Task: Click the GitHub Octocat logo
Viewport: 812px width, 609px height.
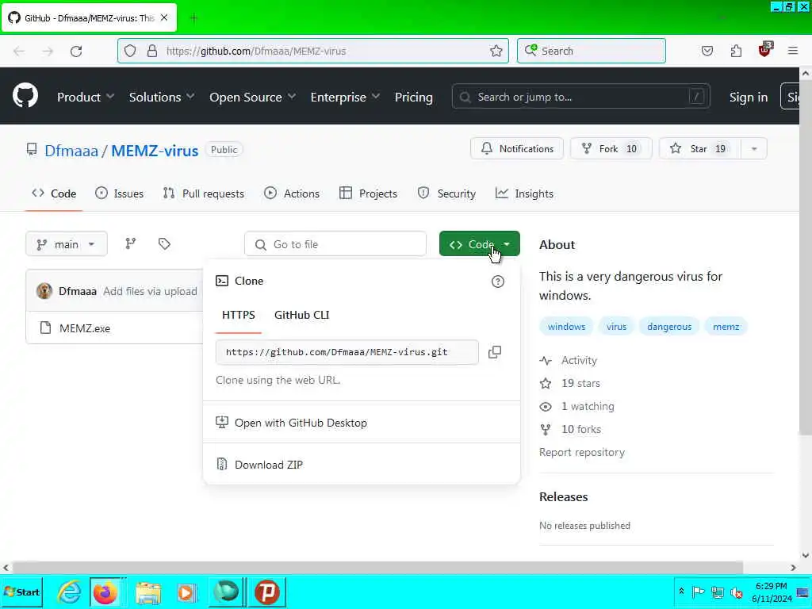Action: click(x=25, y=96)
